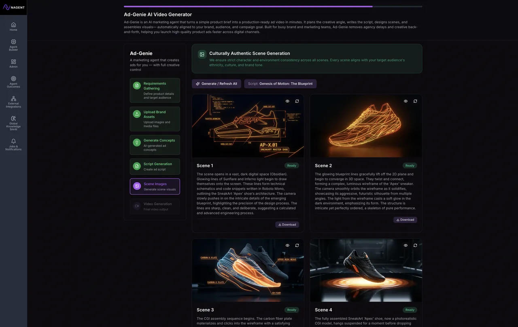This screenshot has height=327, width=518.
Task: Preview Scene 1 with the eye icon
Action: (x=287, y=101)
